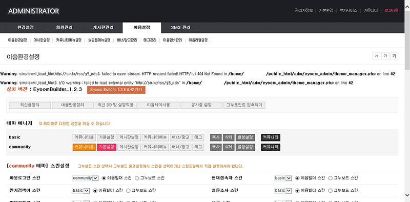Screen dimensions: 410x202
Task: Click the 그누포인트 압축하기 button
Action: (x=244, y=105)
